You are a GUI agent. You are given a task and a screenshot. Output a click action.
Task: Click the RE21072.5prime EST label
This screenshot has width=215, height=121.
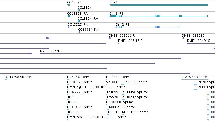click(194, 77)
